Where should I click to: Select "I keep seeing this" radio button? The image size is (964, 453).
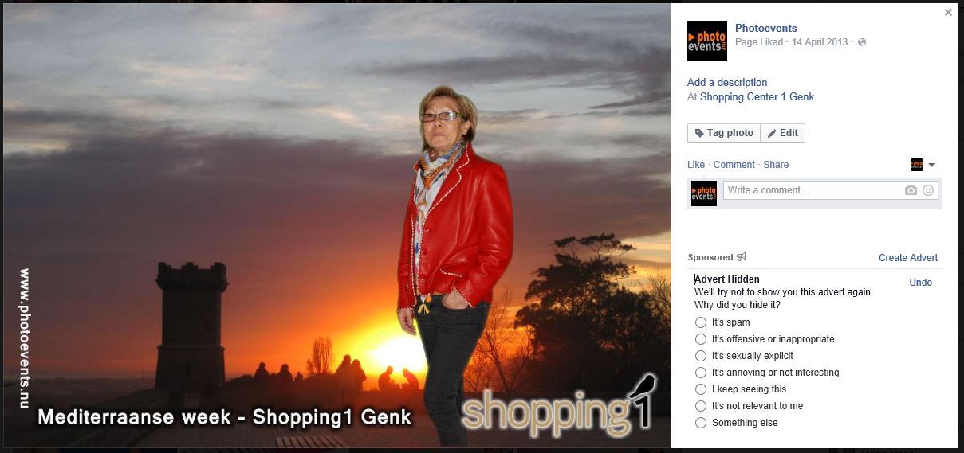[x=701, y=389]
